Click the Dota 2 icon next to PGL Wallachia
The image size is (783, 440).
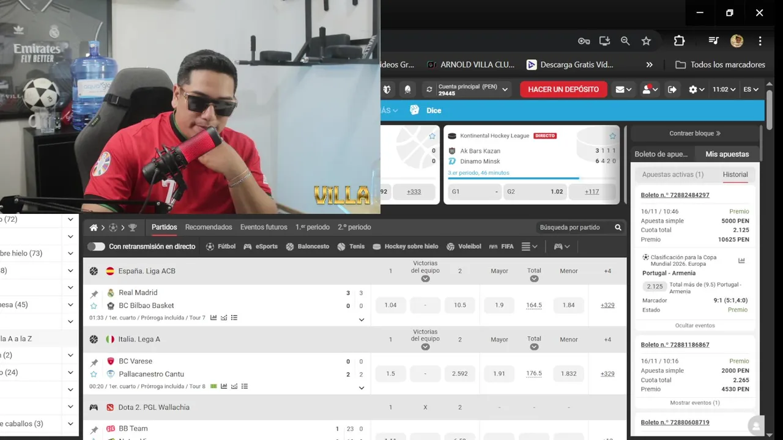(110, 408)
